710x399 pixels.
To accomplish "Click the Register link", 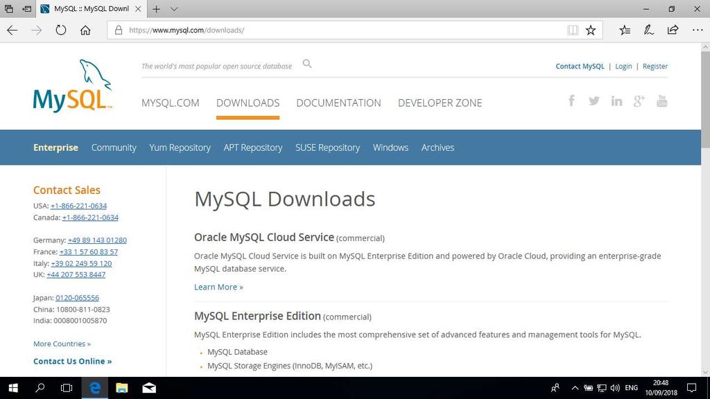I will tap(655, 66).
